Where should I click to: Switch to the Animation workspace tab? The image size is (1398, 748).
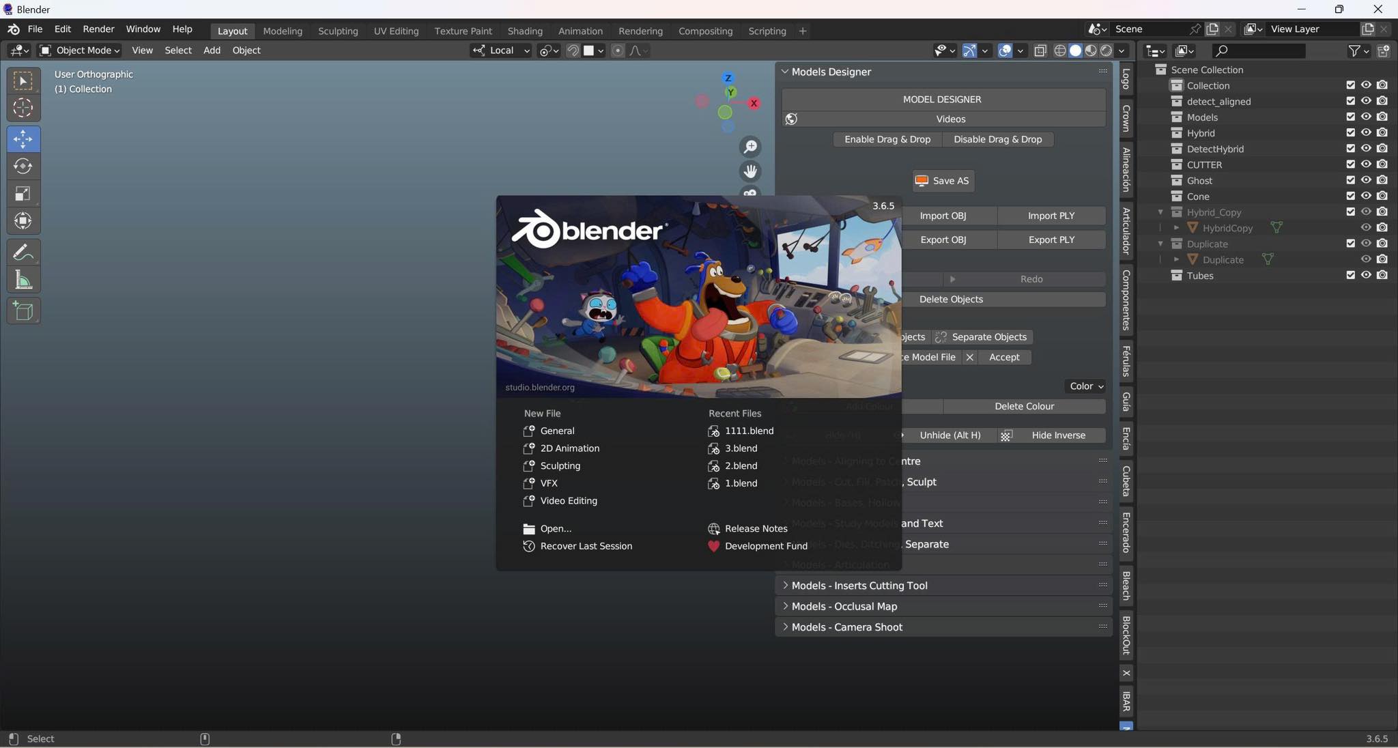[x=580, y=31]
